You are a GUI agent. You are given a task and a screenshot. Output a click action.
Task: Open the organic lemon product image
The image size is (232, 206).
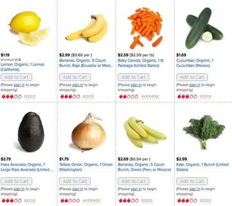[29, 28]
